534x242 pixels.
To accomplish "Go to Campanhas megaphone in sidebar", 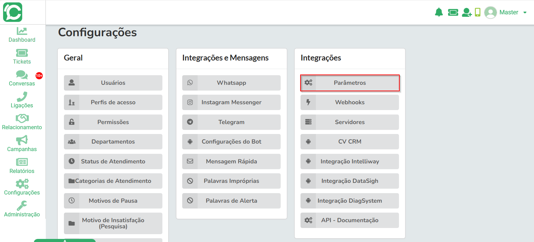I will point(22,140).
